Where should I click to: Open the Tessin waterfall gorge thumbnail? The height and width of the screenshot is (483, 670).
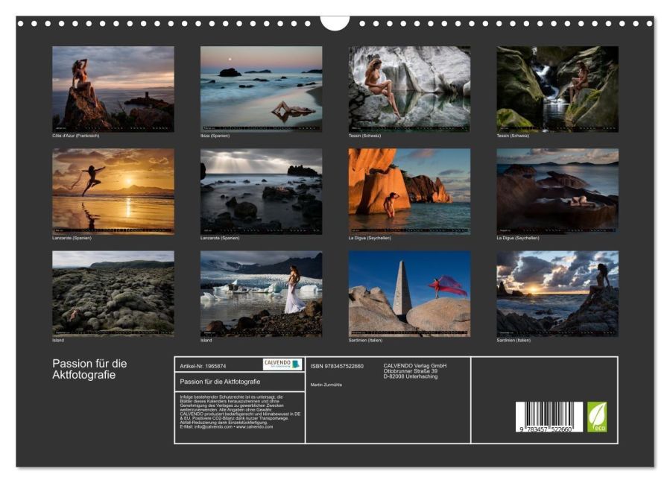click(x=557, y=89)
